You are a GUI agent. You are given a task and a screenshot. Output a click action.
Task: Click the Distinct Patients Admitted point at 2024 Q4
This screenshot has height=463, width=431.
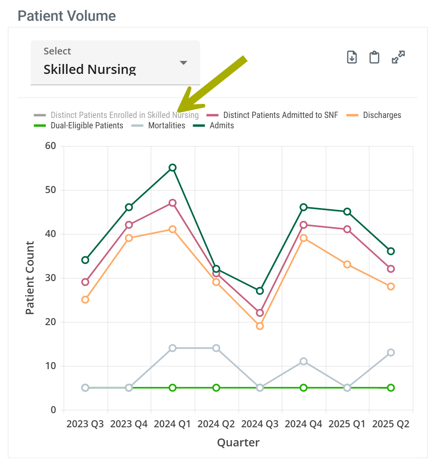(x=304, y=225)
